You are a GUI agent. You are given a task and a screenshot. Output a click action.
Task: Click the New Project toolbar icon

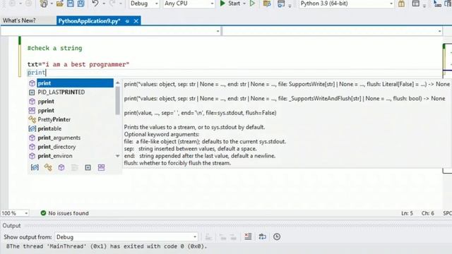pyautogui.click(x=44, y=4)
